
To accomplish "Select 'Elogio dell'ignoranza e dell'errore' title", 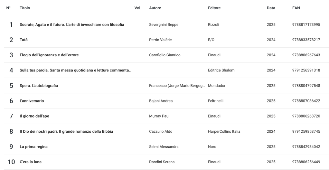I will pos(49,55).
